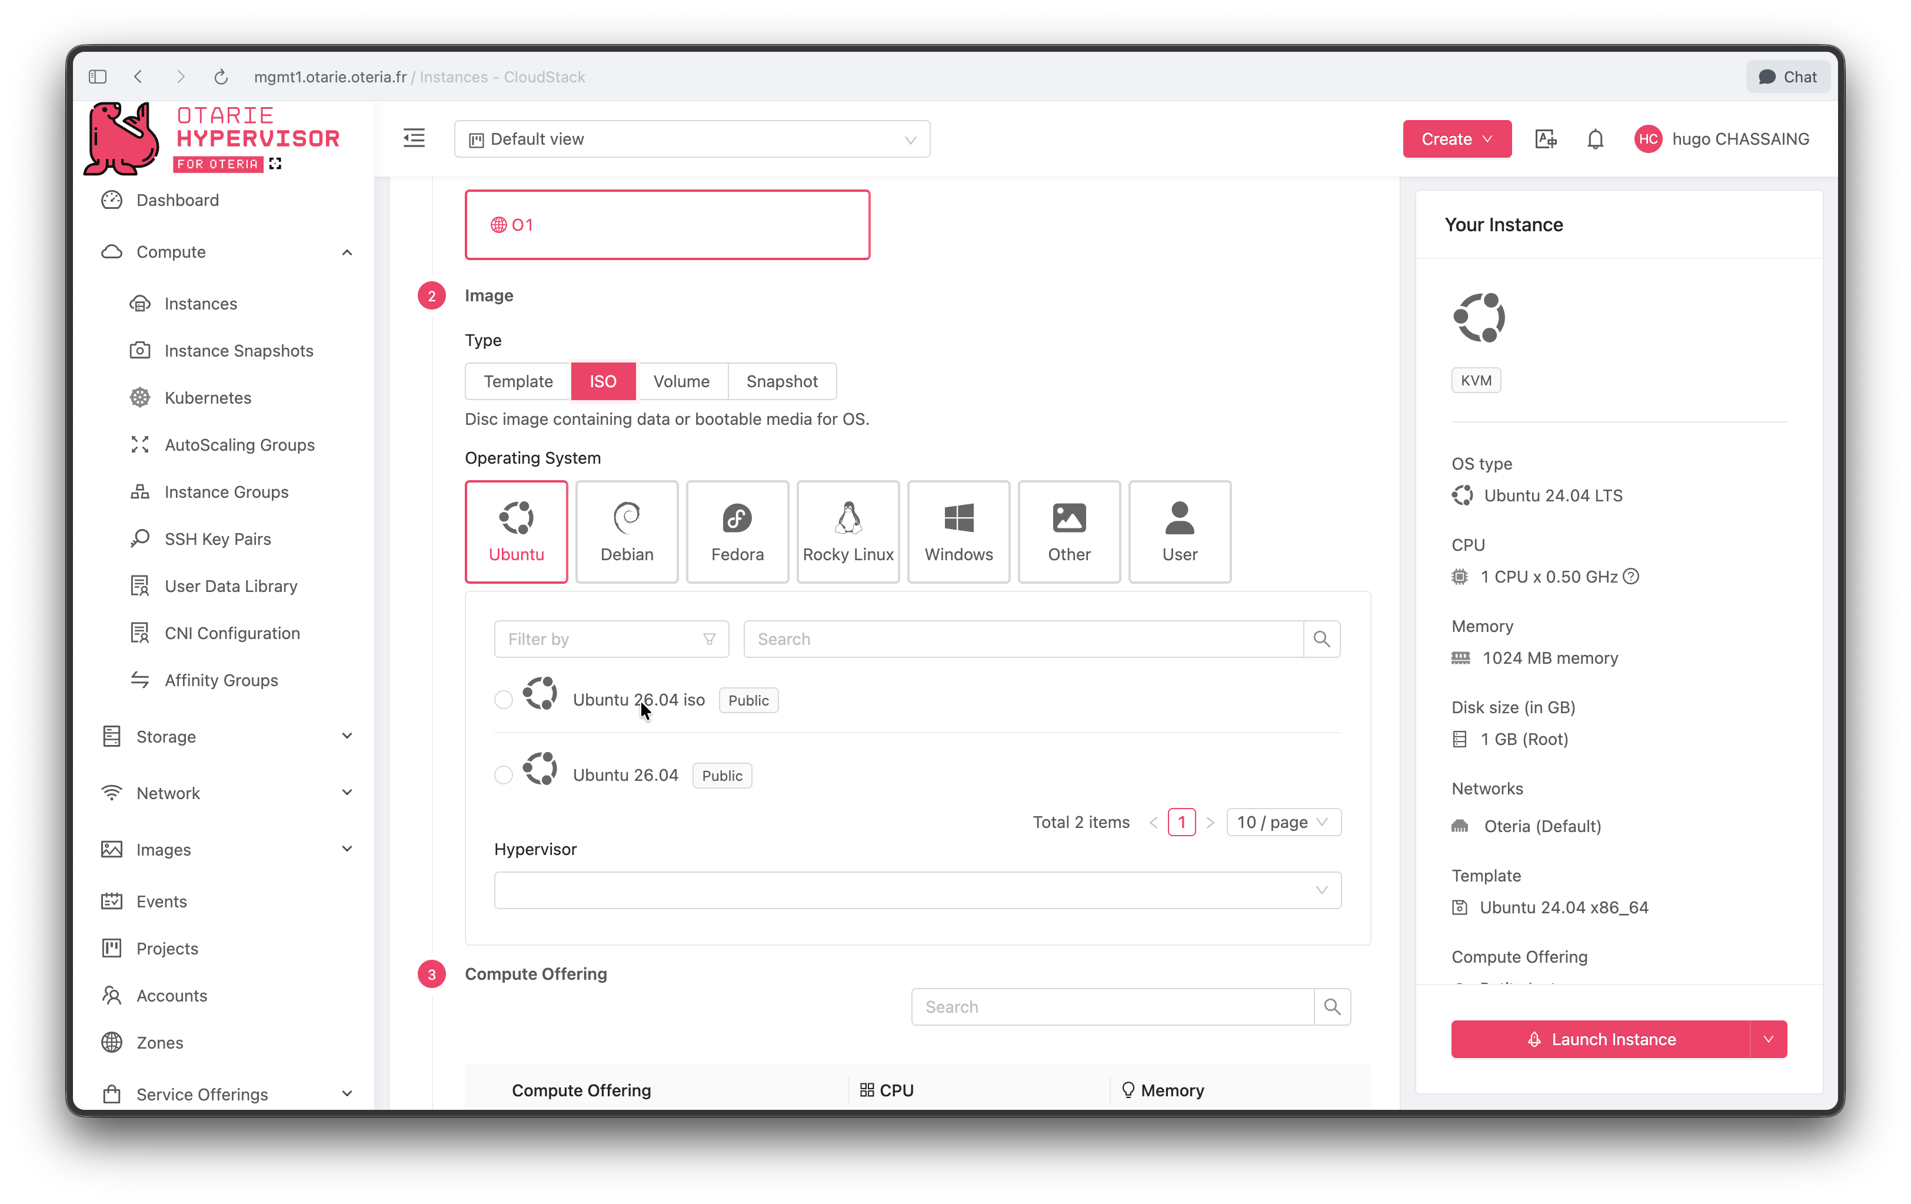The height and width of the screenshot is (1204, 1911).
Task: Collapse the sidebar menu fold icon
Action: [x=414, y=138]
